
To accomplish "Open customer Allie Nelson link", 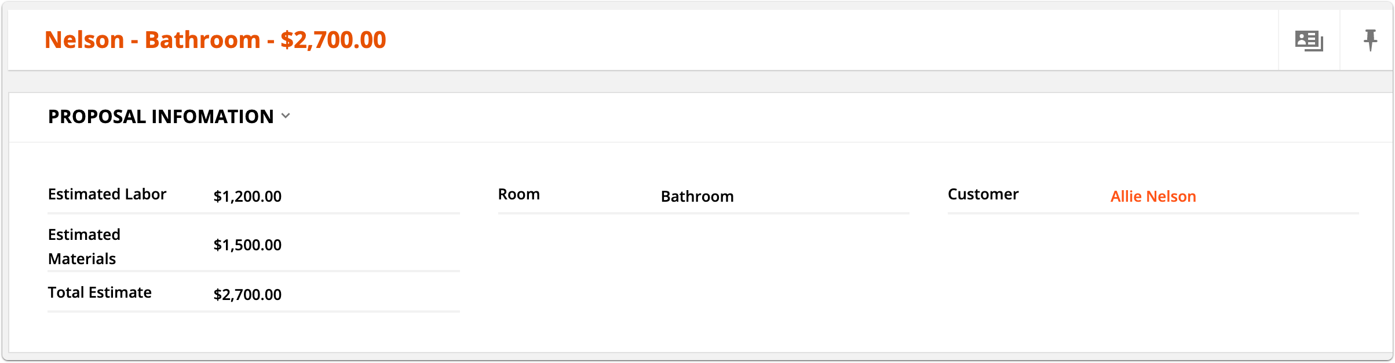I will (x=1153, y=197).
